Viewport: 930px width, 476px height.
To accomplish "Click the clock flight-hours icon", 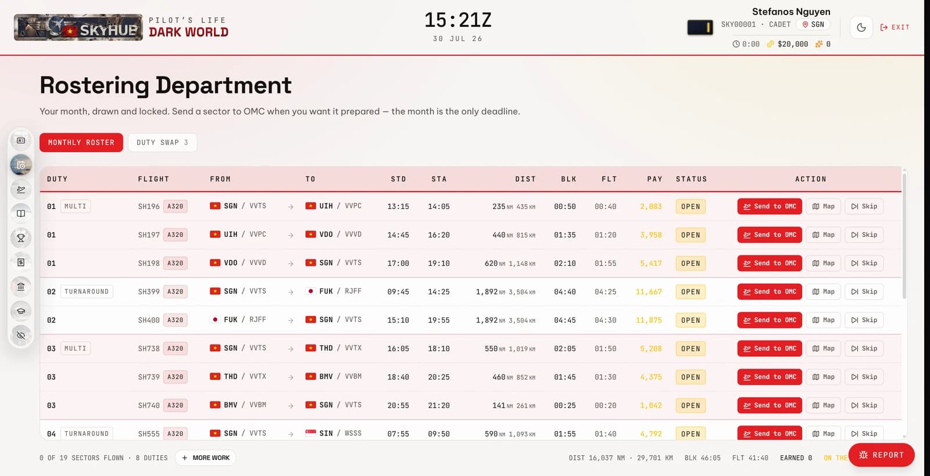I will point(736,44).
